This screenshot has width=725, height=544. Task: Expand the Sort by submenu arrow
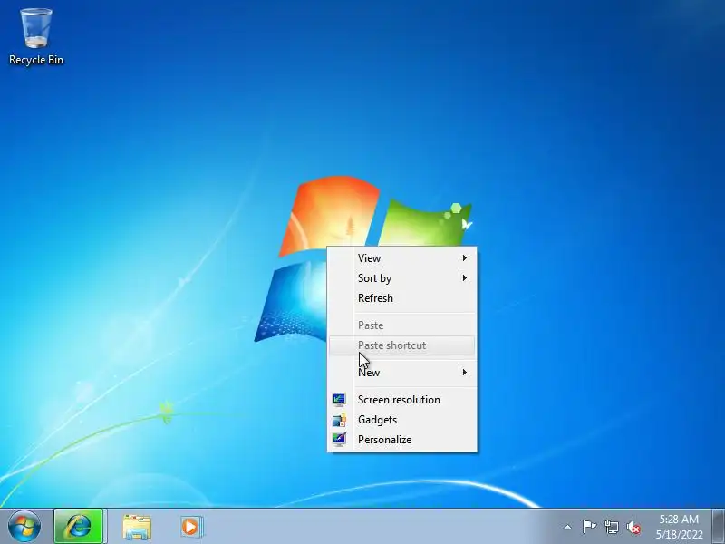click(x=465, y=278)
